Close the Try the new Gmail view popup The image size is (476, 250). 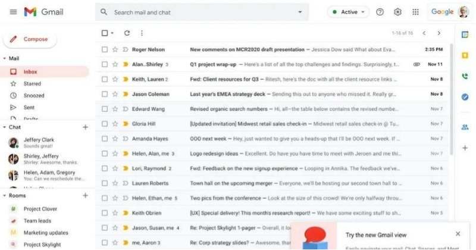tap(458, 233)
